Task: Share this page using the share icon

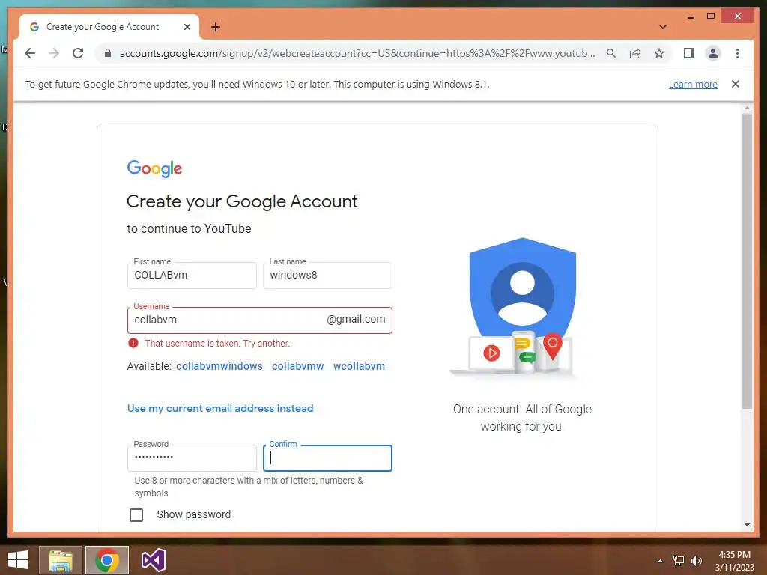Action: (635, 53)
